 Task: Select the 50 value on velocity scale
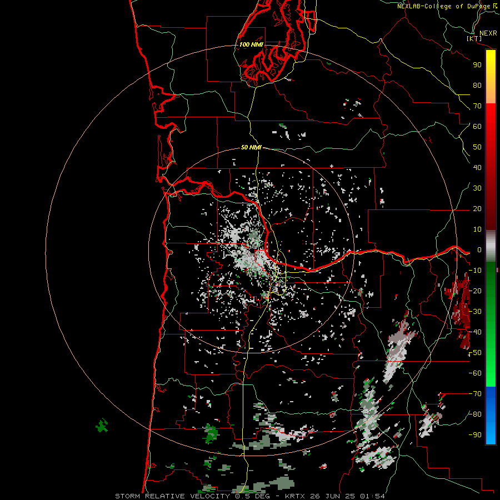tap(477, 147)
